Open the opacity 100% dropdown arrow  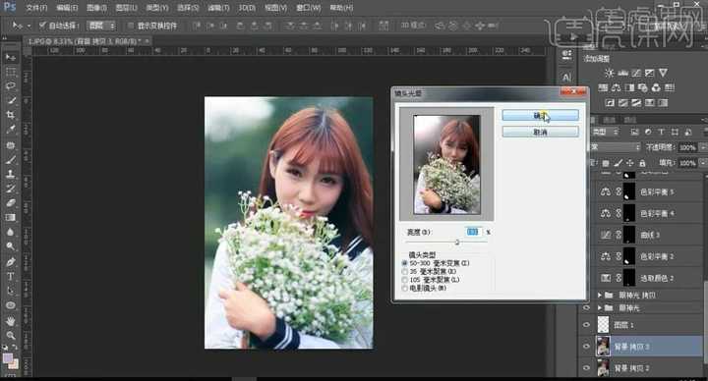click(x=702, y=147)
